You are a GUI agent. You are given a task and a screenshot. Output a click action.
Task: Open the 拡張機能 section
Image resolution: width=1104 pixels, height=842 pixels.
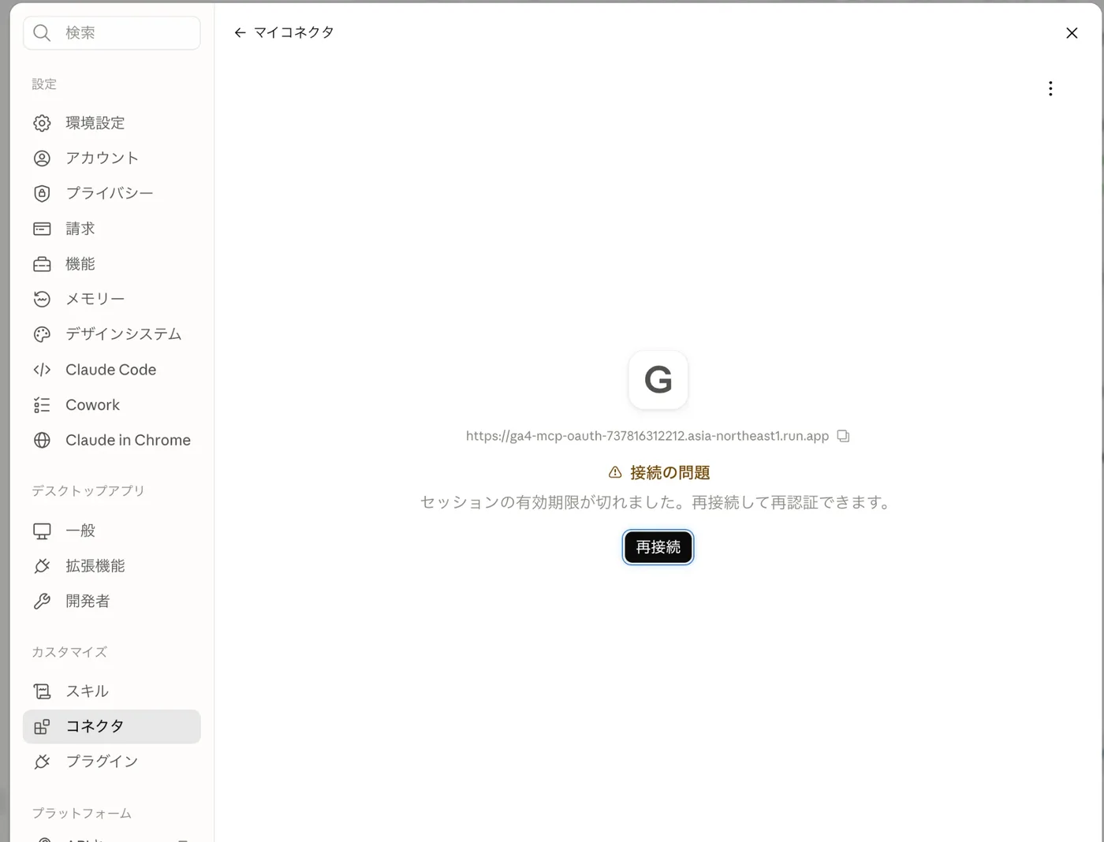pos(112,566)
